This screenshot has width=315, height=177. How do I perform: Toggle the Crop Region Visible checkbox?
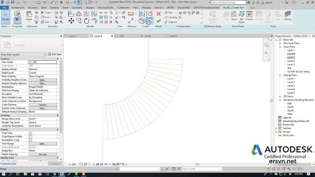point(31,137)
